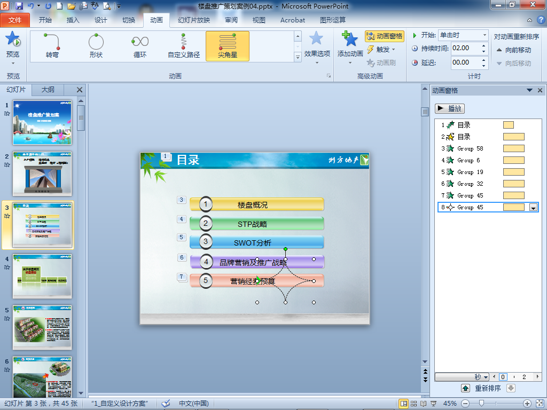This screenshot has height=410, width=547.
Task: Click zoom out minus button
Action: [x=465, y=404]
